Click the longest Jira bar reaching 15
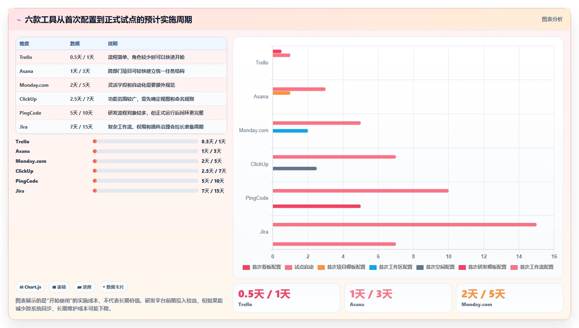Viewport: 579px width, 328px height. (x=404, y=225)
